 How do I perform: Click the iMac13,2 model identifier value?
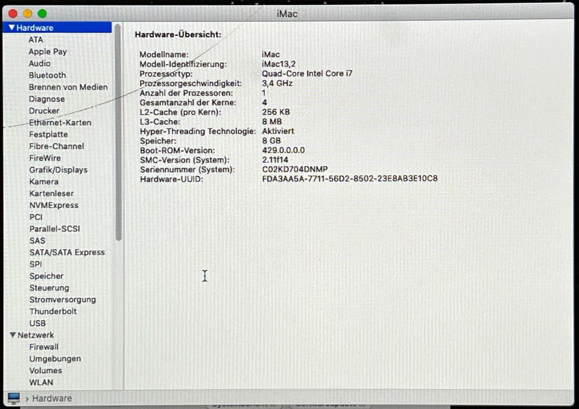coord(279,64)
